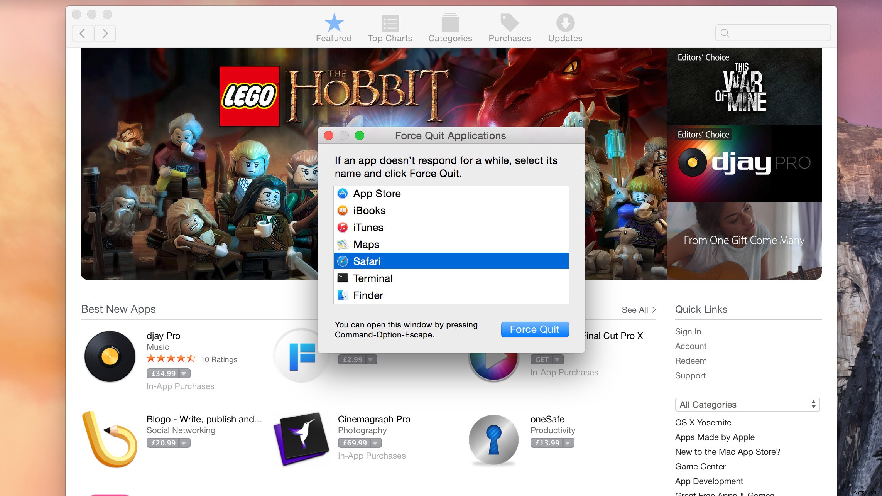Click the App Store icon in Force Quit list
This screenshot has height=496, width=882.
pos(342,193)
